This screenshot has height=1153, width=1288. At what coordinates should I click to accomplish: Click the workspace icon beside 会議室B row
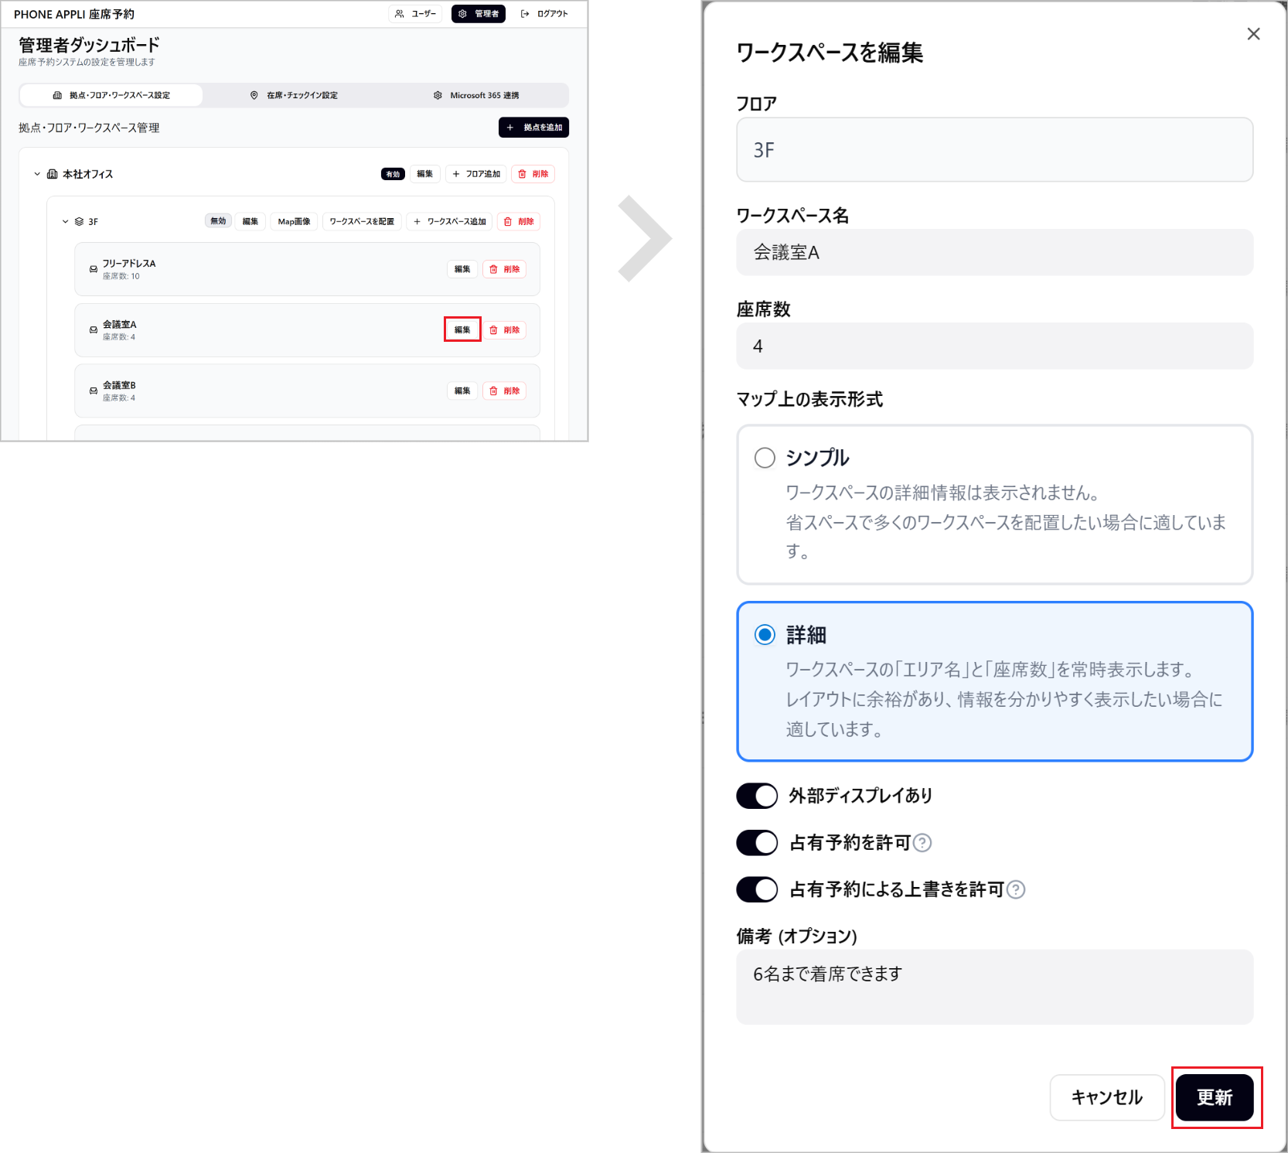click(x=94, y=391)
